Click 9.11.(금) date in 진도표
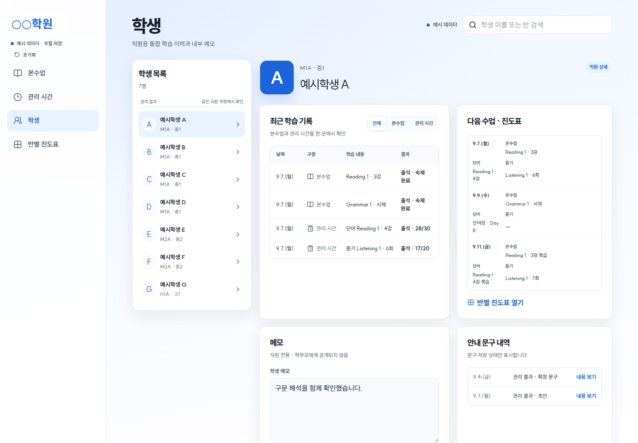The height and width of the screenshot is (443, 638). (x=482, y=247)
